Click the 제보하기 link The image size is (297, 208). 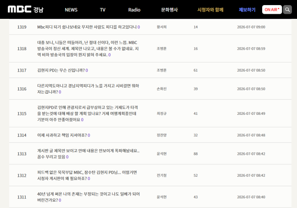click(247, 10)
